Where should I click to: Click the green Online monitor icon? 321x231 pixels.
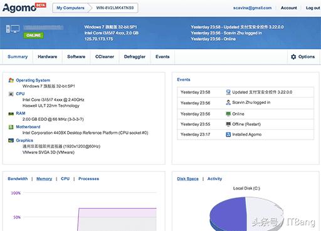228,114
